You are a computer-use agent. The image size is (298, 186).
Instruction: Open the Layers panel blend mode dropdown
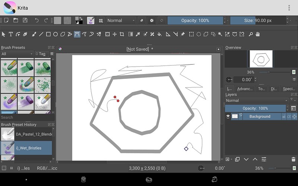257,100
